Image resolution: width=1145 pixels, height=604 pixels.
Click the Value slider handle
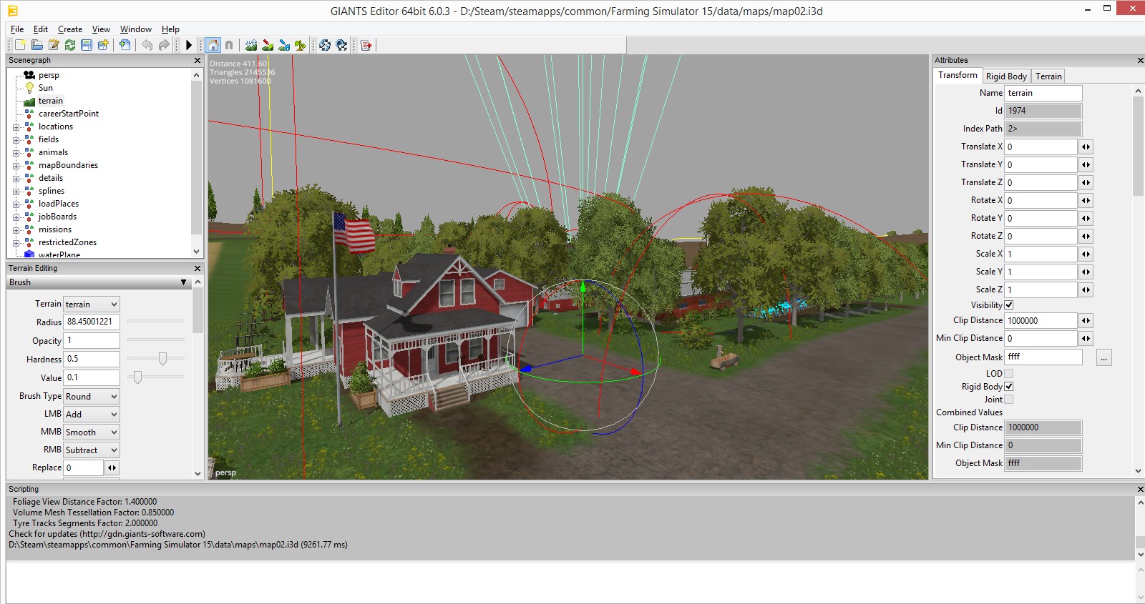137,377
